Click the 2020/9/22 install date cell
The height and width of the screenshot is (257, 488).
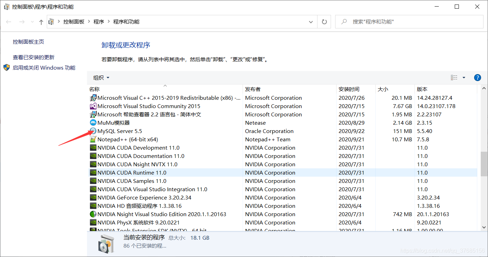click(351, 131)
